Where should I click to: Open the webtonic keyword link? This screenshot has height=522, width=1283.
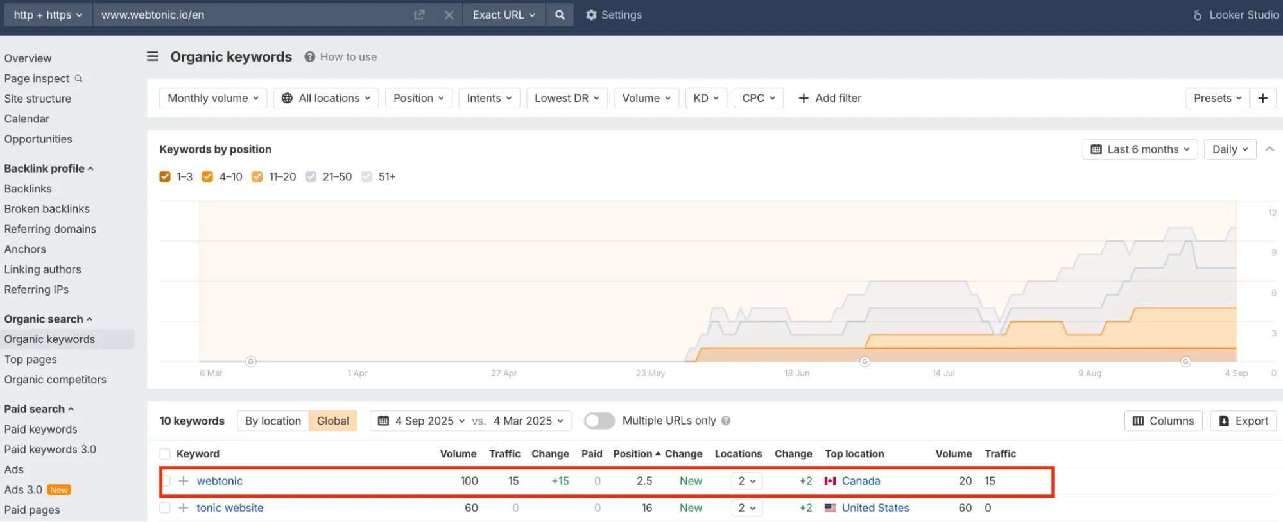pos(220,481)
